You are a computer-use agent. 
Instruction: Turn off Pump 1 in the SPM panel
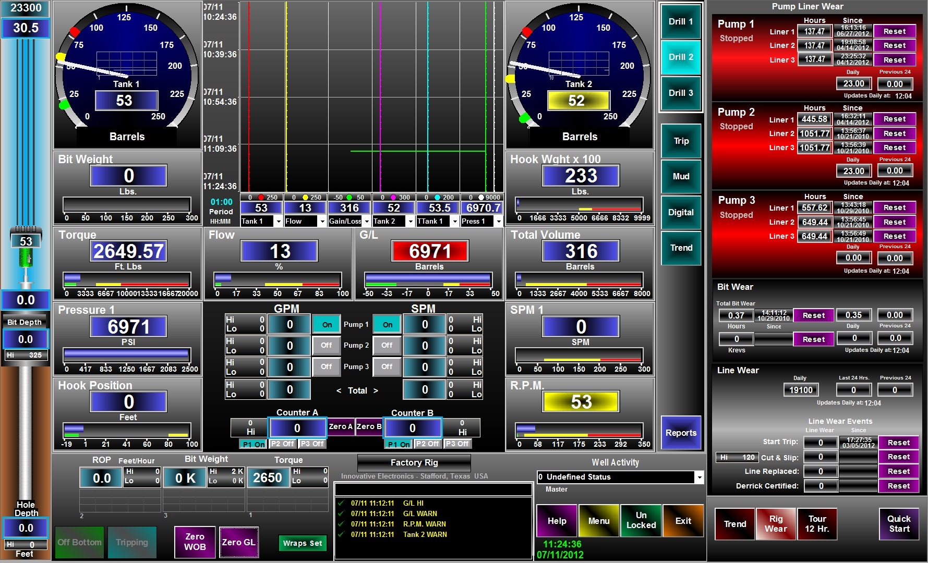point(387,324)
